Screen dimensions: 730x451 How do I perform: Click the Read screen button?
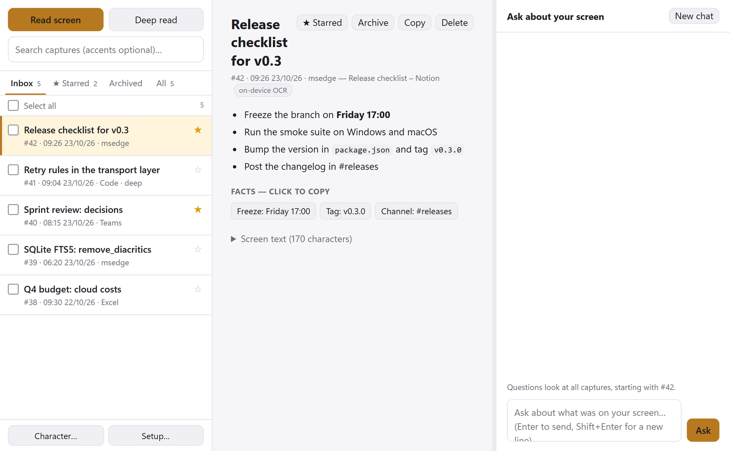pyautogui.click(x=56, y=20)
